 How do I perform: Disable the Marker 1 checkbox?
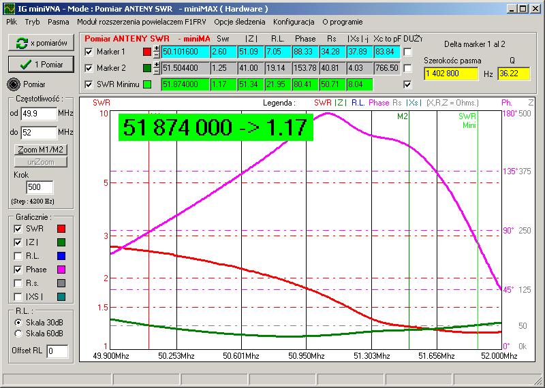coord(89,52)
